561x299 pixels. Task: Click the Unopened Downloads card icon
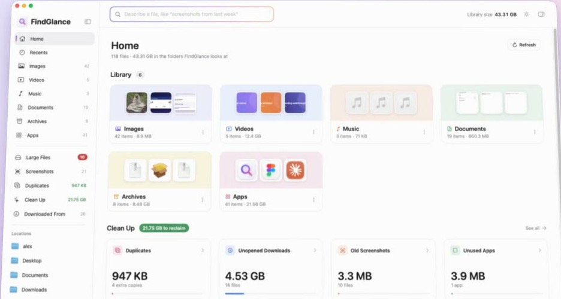(230, 251)
